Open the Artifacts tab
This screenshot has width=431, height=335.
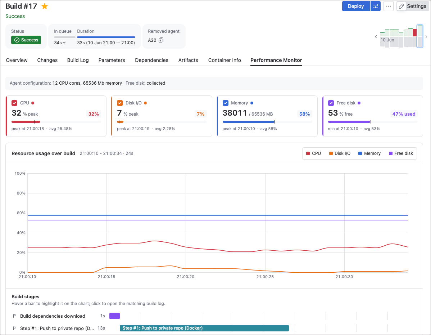click(x=188, y=60)
